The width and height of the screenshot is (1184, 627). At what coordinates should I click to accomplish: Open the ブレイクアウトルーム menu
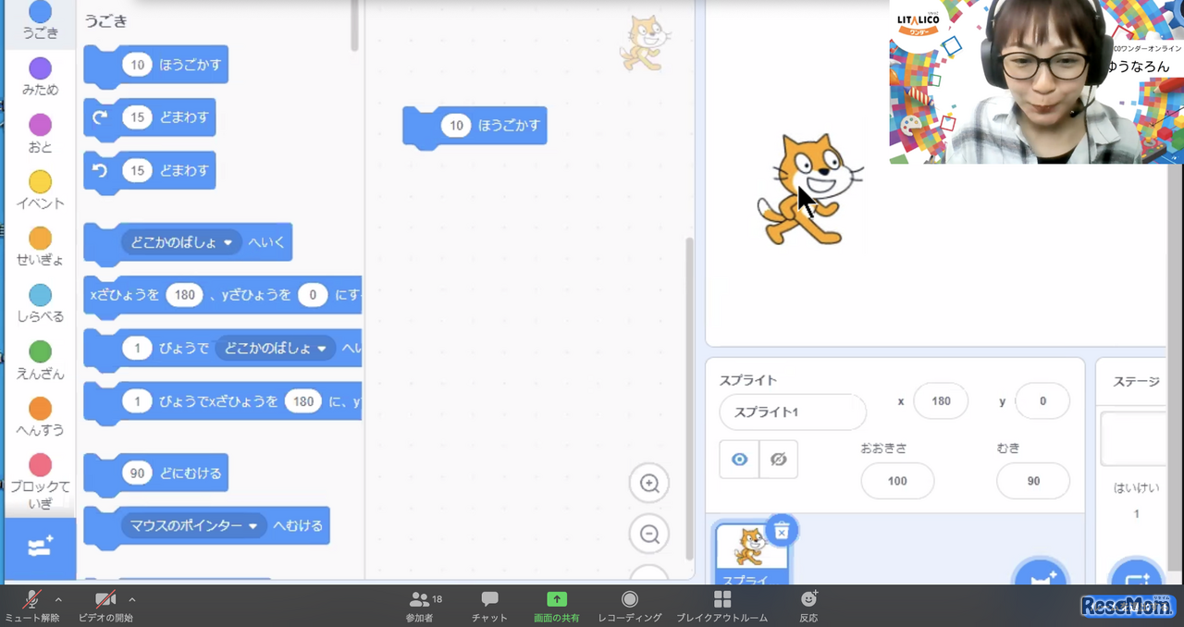point(721,605)
